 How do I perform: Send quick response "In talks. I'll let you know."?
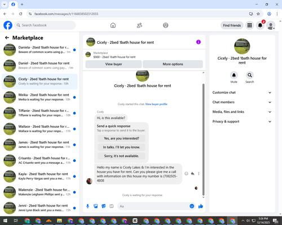[x=121, y=147]
